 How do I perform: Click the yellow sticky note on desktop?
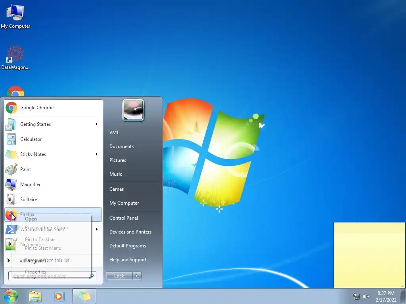370,255
